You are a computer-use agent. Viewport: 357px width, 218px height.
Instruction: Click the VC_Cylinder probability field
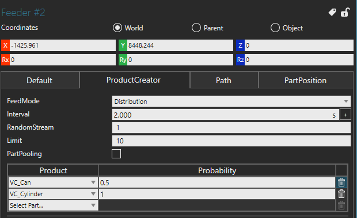pyautogui.click(x=217, y=194)
